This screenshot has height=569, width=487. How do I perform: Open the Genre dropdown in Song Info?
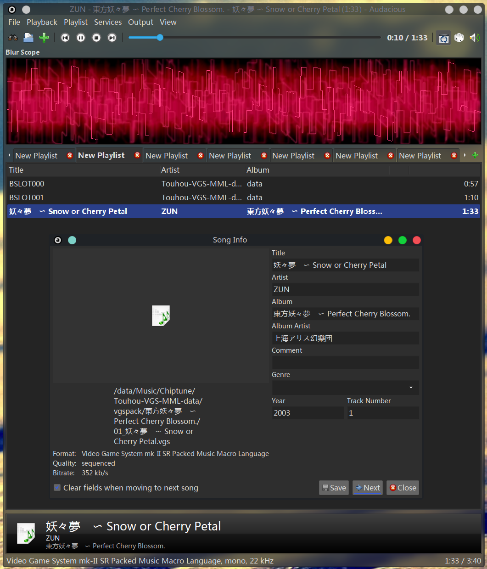pos(410,388)
